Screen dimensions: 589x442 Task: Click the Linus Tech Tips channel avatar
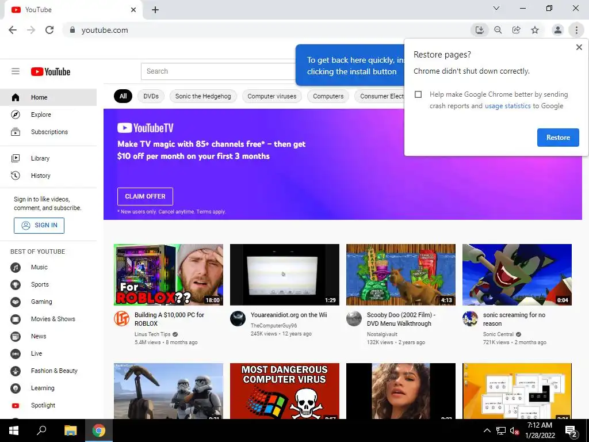121,319
